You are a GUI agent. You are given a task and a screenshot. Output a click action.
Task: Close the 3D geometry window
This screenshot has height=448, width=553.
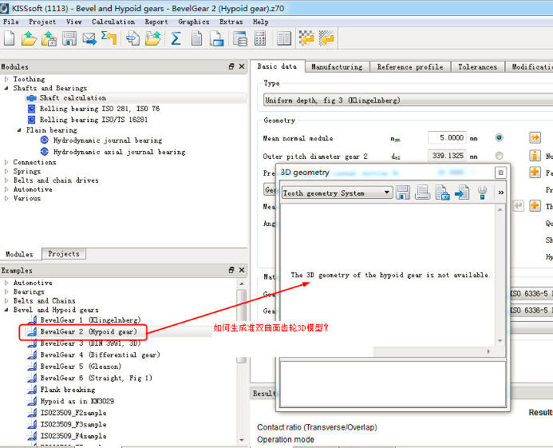pyautogui.click(x=500, y=172)
